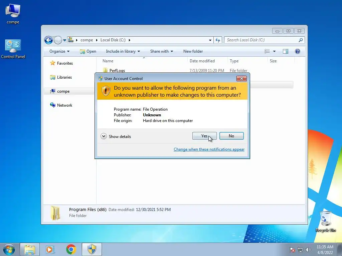342x256 pixels.
Task: Open compe computer desktop icon
Action: [x=13, y=14]
